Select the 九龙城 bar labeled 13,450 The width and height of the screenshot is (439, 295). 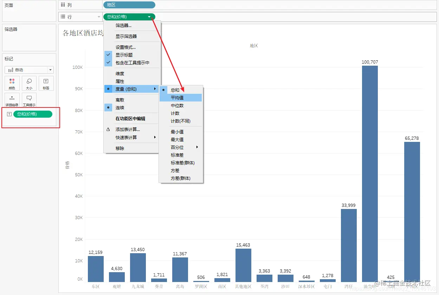[138, 268]
